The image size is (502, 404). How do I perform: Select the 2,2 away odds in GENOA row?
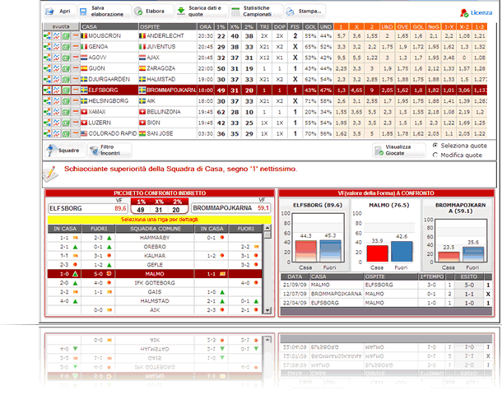pyautogui.click(x=372, y=47)
